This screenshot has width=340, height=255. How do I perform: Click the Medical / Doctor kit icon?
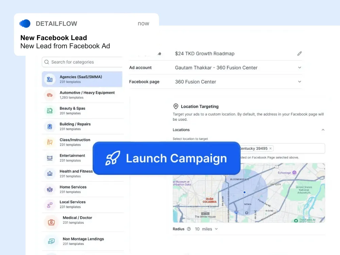click(x=51, y=222)
